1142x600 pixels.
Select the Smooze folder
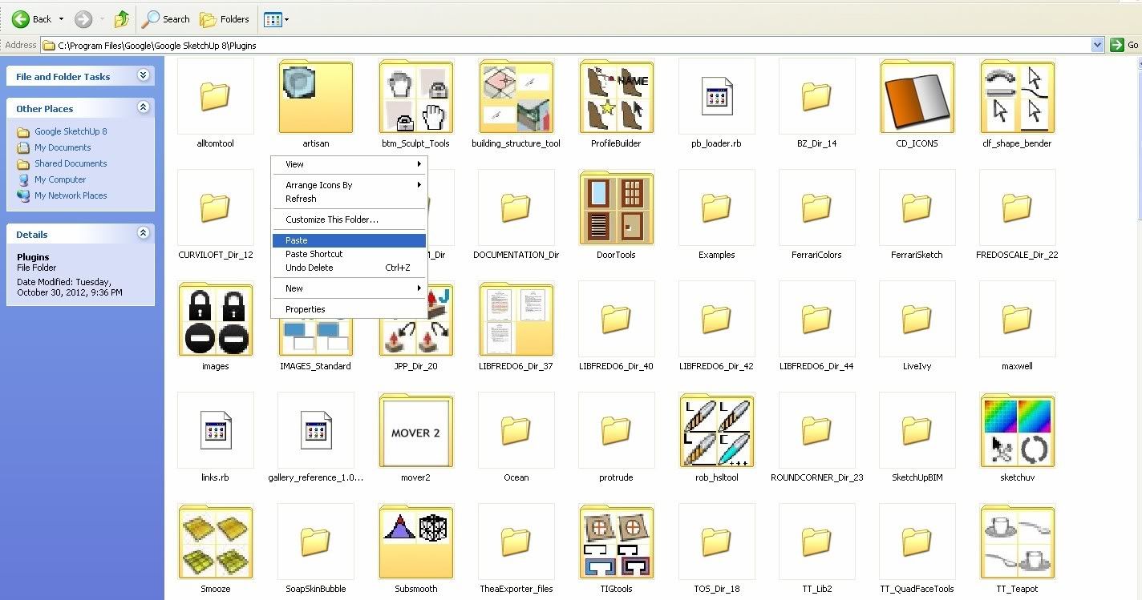215,549
